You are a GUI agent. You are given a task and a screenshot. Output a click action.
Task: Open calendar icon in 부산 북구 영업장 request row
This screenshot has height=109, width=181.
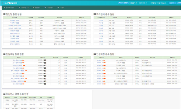[x=45, y=68]
